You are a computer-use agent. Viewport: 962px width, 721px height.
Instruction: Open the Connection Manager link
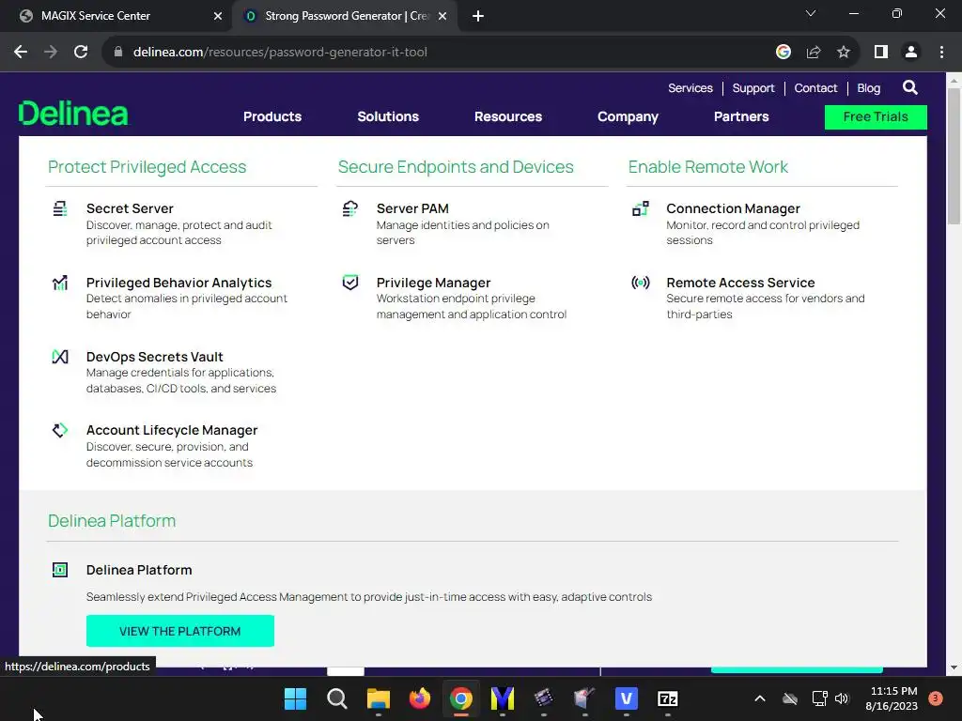click(x=733, y=208)
